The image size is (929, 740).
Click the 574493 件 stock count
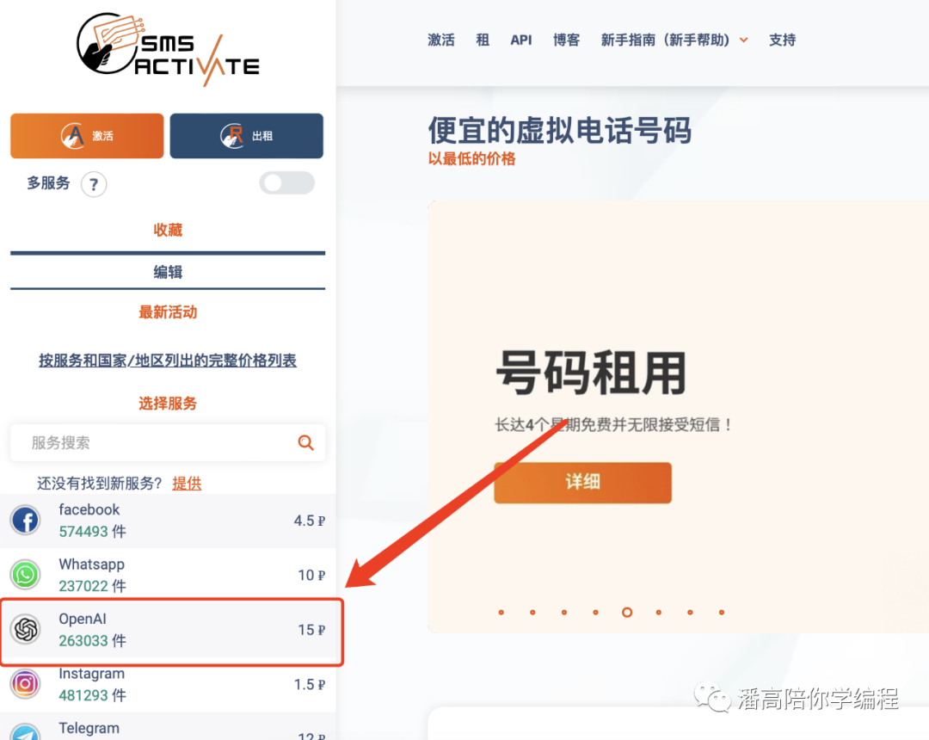point(92,532)
